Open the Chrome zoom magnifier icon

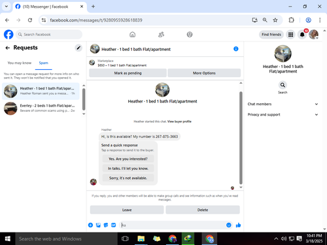[265, 20]
